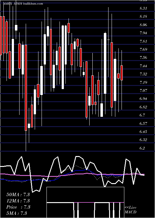
Task: Select the 7.19 price axis label
Action: point(143,83)
